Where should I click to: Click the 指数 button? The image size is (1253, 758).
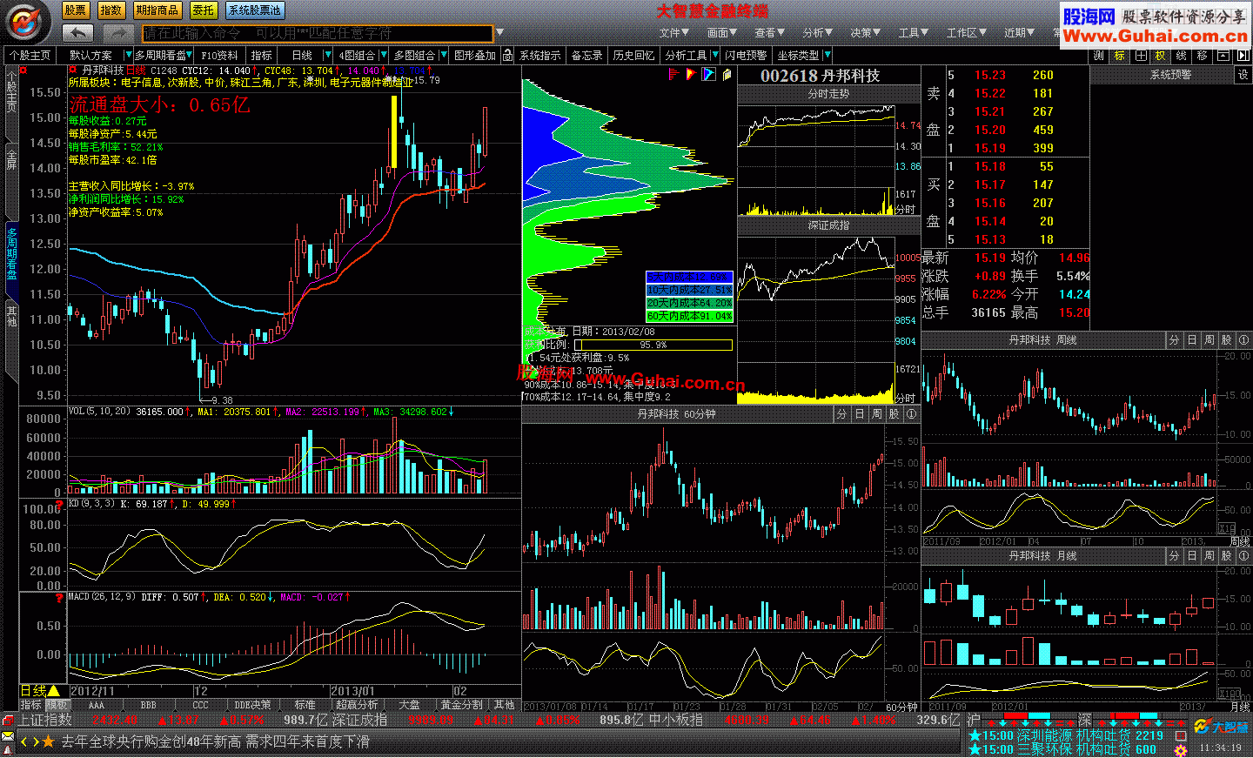point(111,10)
